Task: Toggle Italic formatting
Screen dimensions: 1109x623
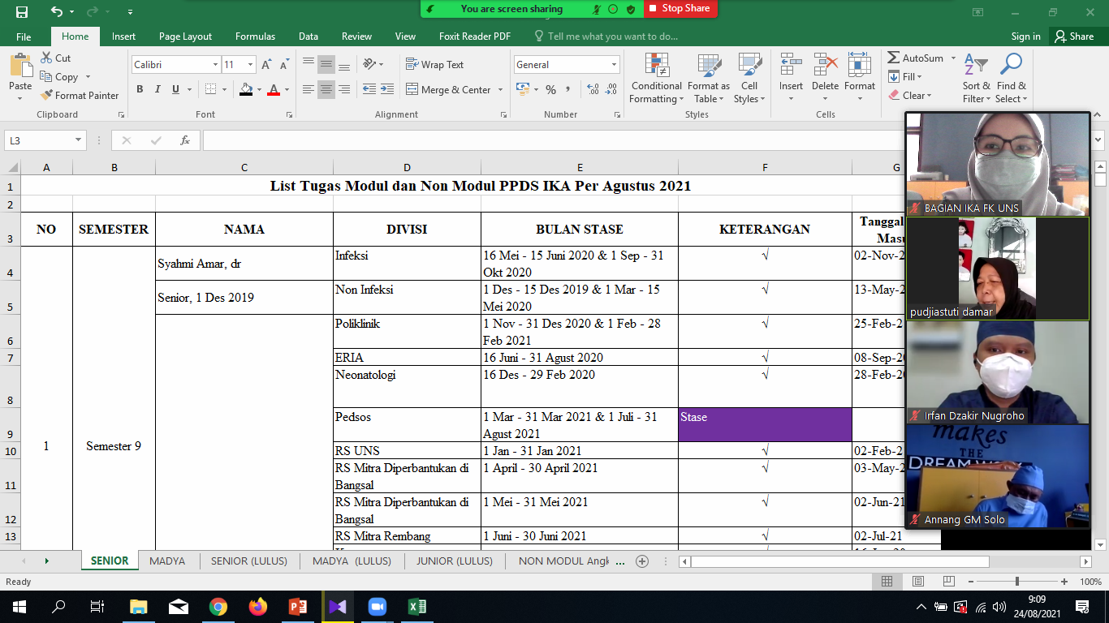Action: [158, 90]
